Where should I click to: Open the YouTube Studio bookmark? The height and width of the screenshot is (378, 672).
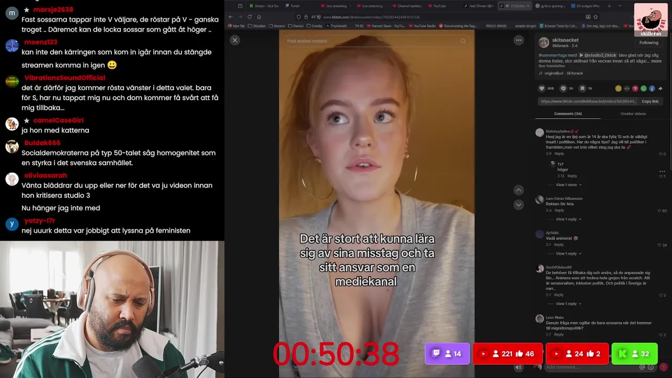[422, 26]
